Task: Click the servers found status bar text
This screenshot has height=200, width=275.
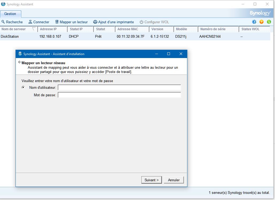Action: pyautogui.click(x=239, y=193)
